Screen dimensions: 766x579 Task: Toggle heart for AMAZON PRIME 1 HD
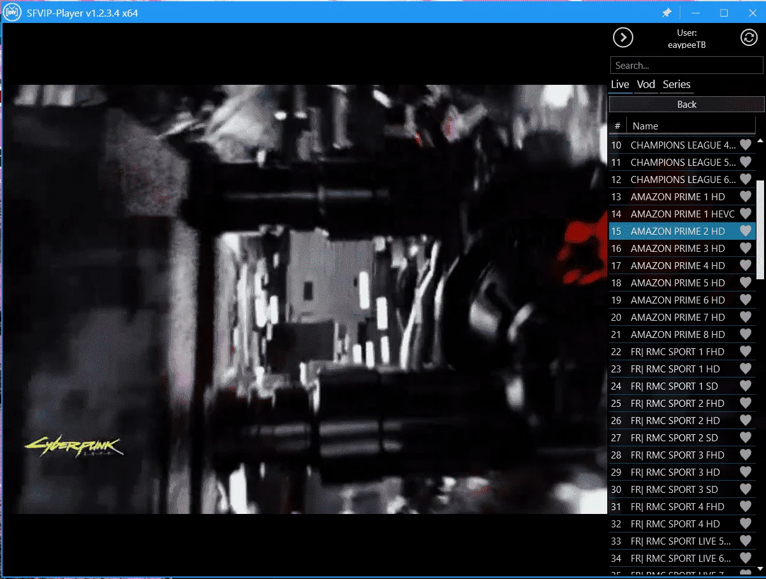[x=745, y=196]
